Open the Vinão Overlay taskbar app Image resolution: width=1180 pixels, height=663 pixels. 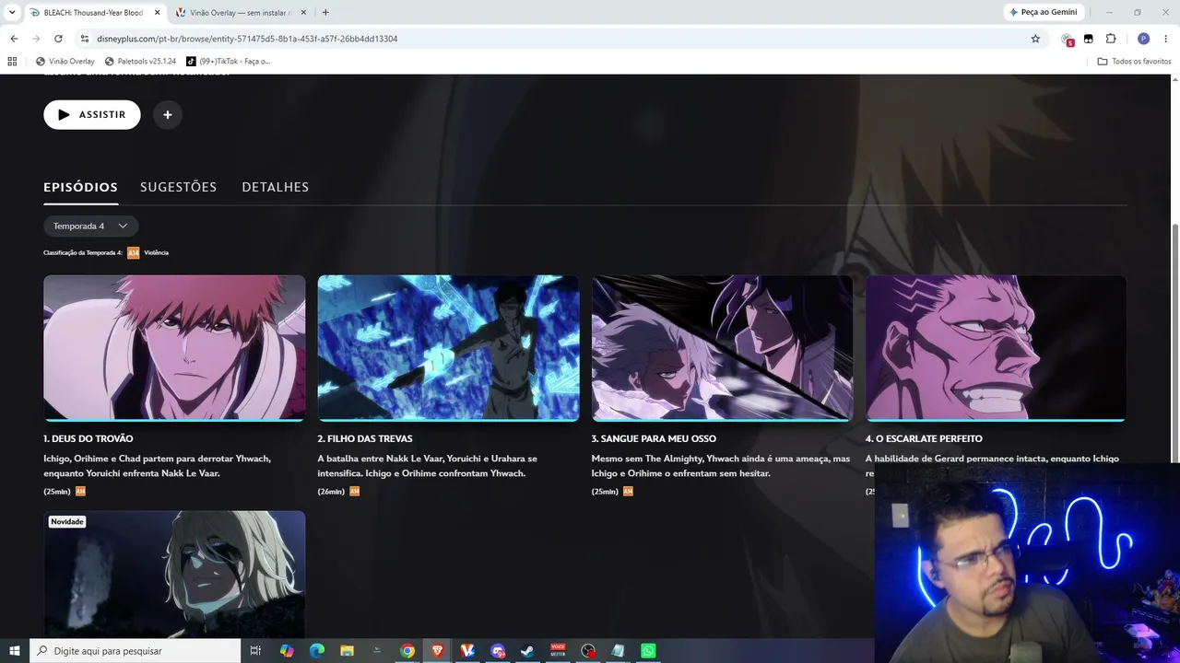pos(467,651)
